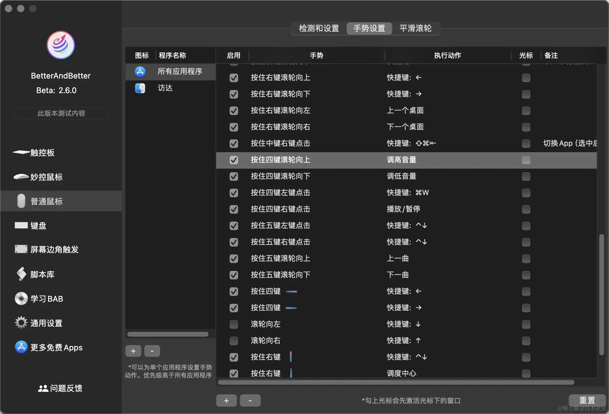Click the 学习BAB disc icon
Screen dimensions: 609x414
(x=21, y=299)
